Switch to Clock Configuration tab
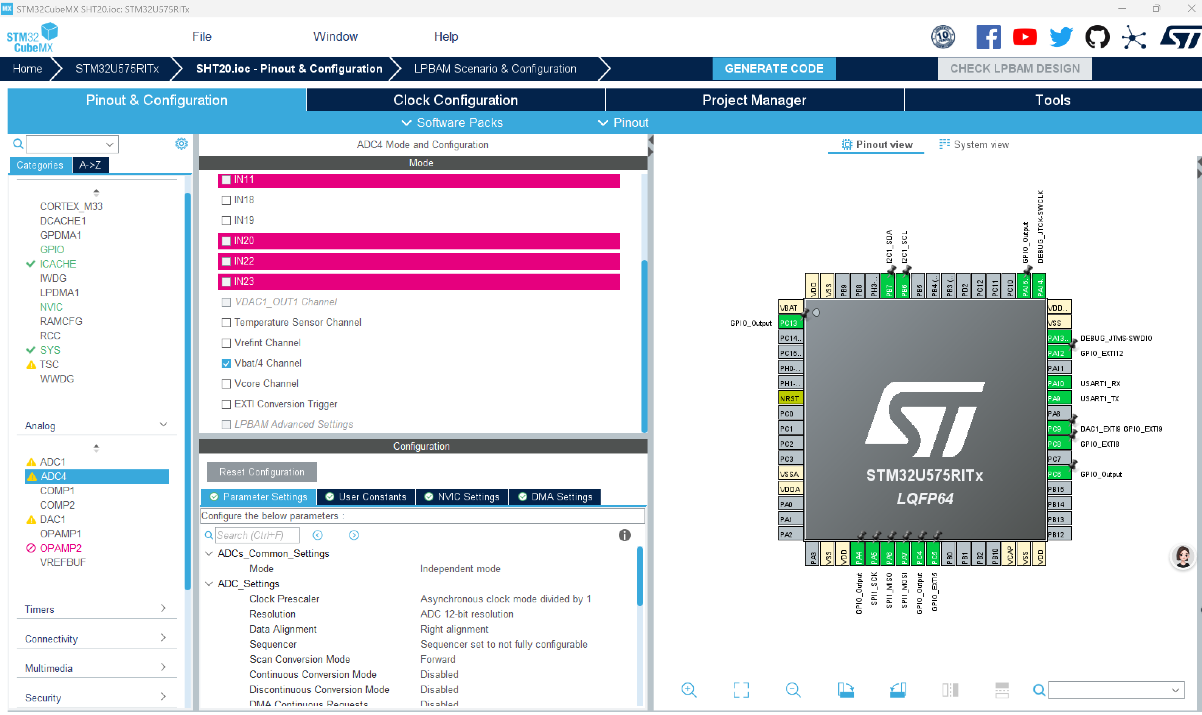The height and width of the screenshot is (715, 1202). click(x=455, y=100)
